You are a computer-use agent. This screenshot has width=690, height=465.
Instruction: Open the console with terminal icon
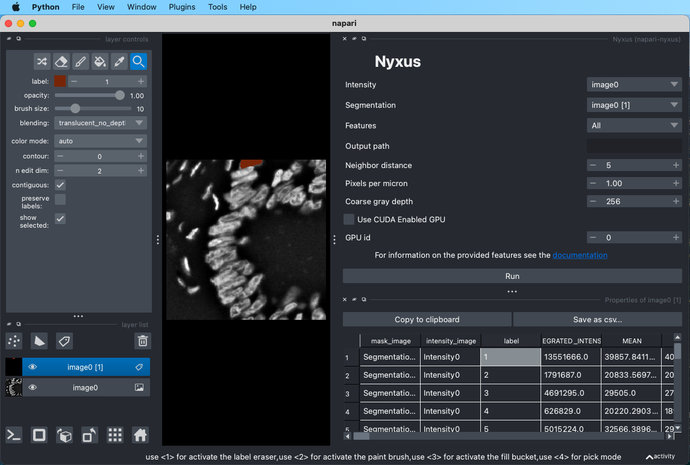click(14, 435)
